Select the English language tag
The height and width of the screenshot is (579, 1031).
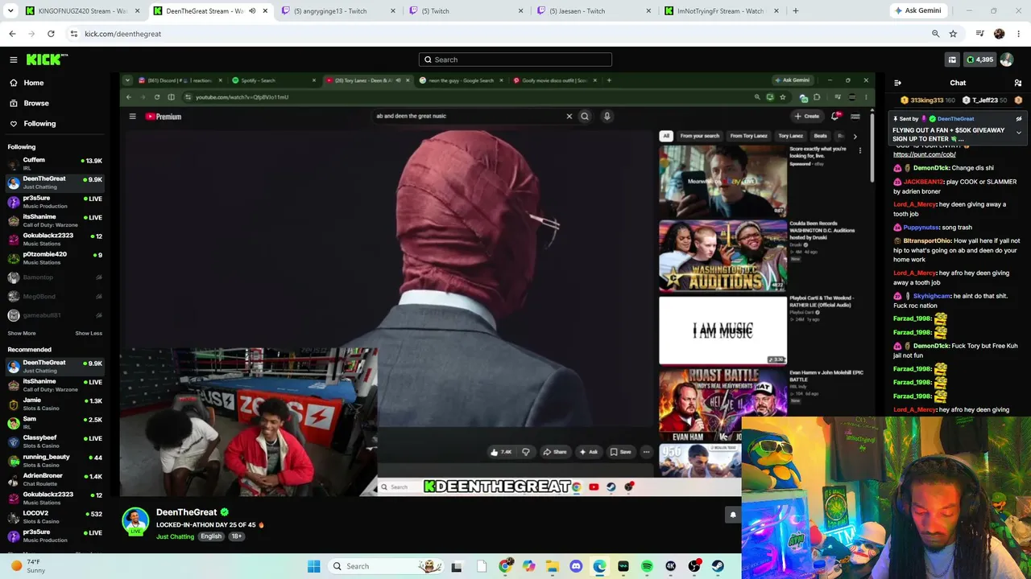(211, 536)
